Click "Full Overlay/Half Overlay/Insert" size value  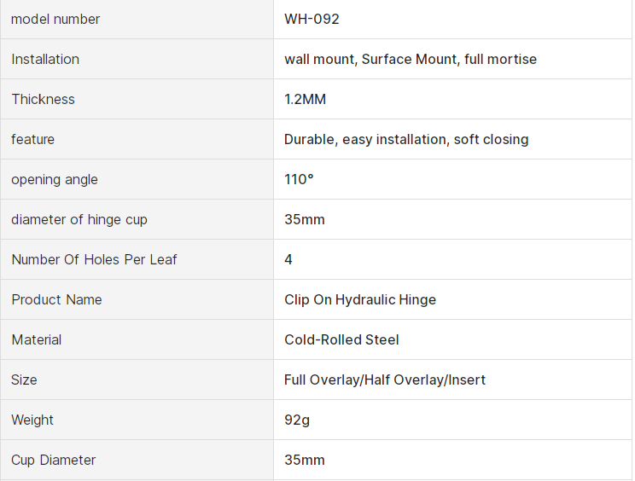coord(385,380)
